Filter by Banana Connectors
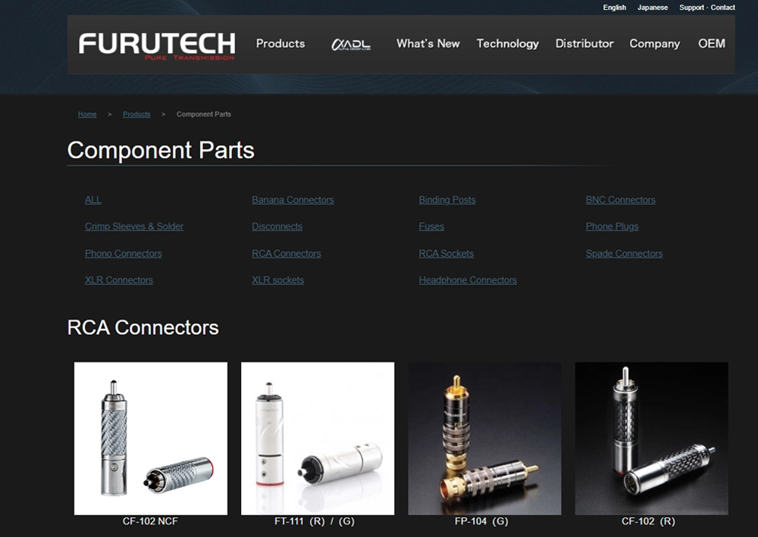Image resolution: width=758 pixels, height=537 pixels. tap(293, 200)
